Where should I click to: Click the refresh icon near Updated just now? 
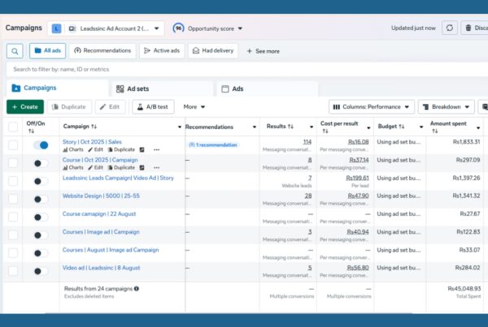(x=450, y=28)
